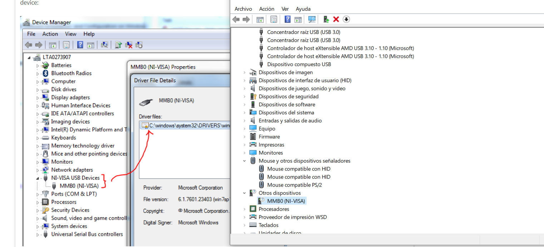Open View menu in Device Manager

[x=70, y=34]
